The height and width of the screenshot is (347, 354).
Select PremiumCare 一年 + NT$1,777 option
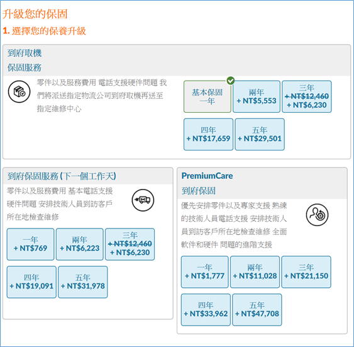[205, 271]
